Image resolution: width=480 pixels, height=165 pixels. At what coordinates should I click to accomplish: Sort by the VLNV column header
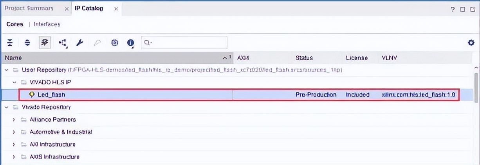(425, 58)
